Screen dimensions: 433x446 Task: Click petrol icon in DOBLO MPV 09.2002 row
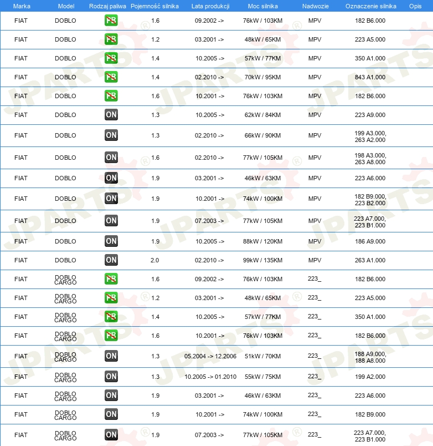click(x=111, y=21)
